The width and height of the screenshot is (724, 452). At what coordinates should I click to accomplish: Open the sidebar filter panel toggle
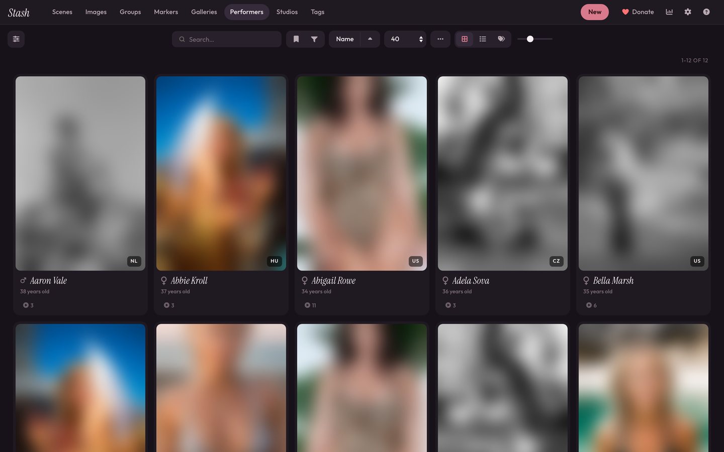(16, 39)
